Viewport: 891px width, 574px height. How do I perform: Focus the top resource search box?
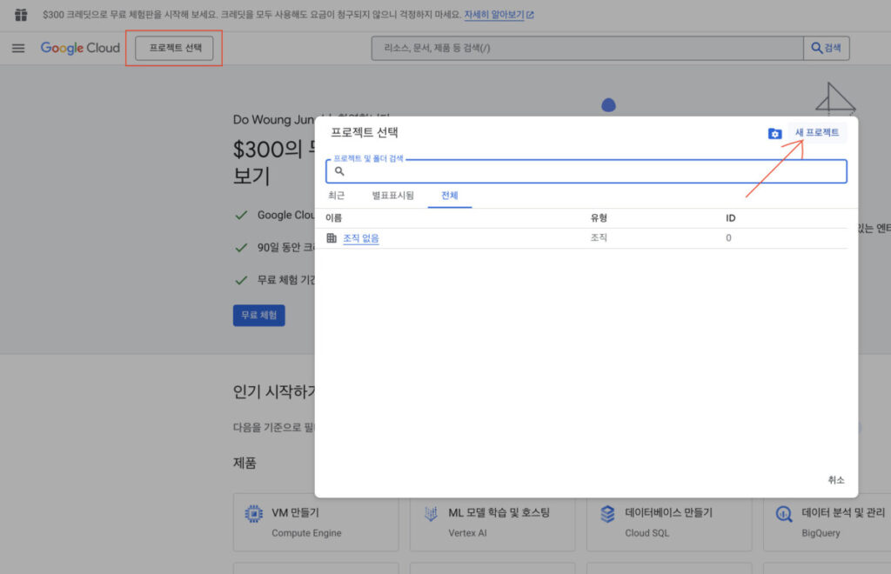[x=587, y=48]
